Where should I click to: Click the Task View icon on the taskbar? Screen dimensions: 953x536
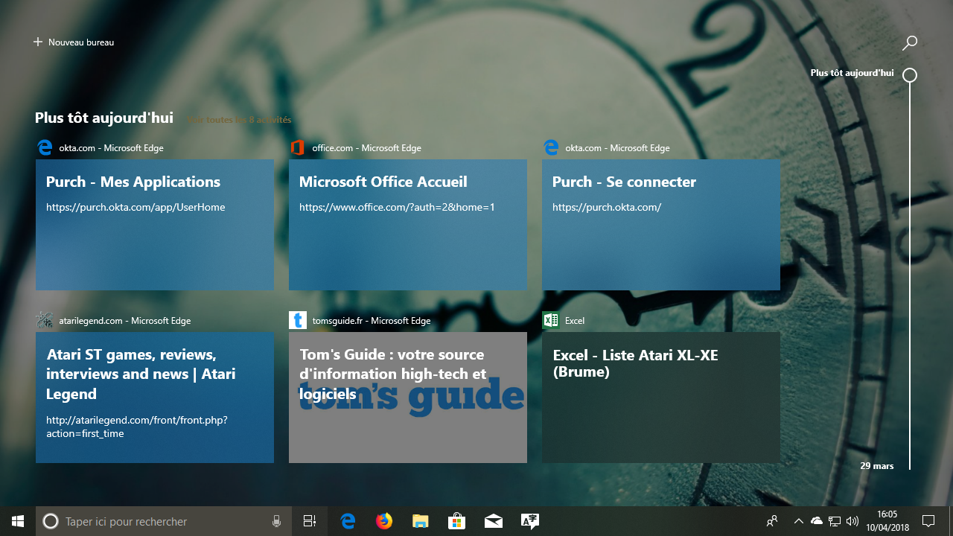coord(309,521)
